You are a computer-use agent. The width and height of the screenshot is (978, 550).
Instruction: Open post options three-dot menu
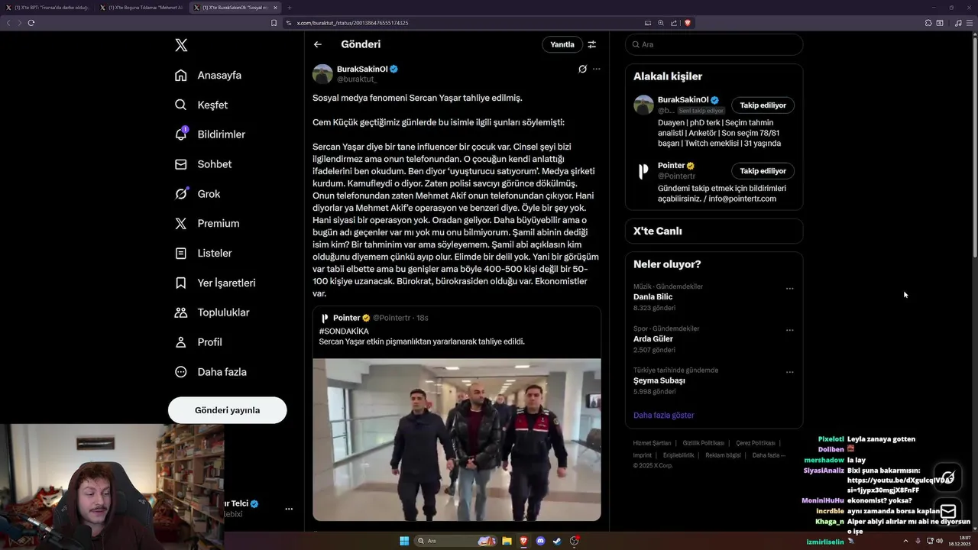click(597, 69)
